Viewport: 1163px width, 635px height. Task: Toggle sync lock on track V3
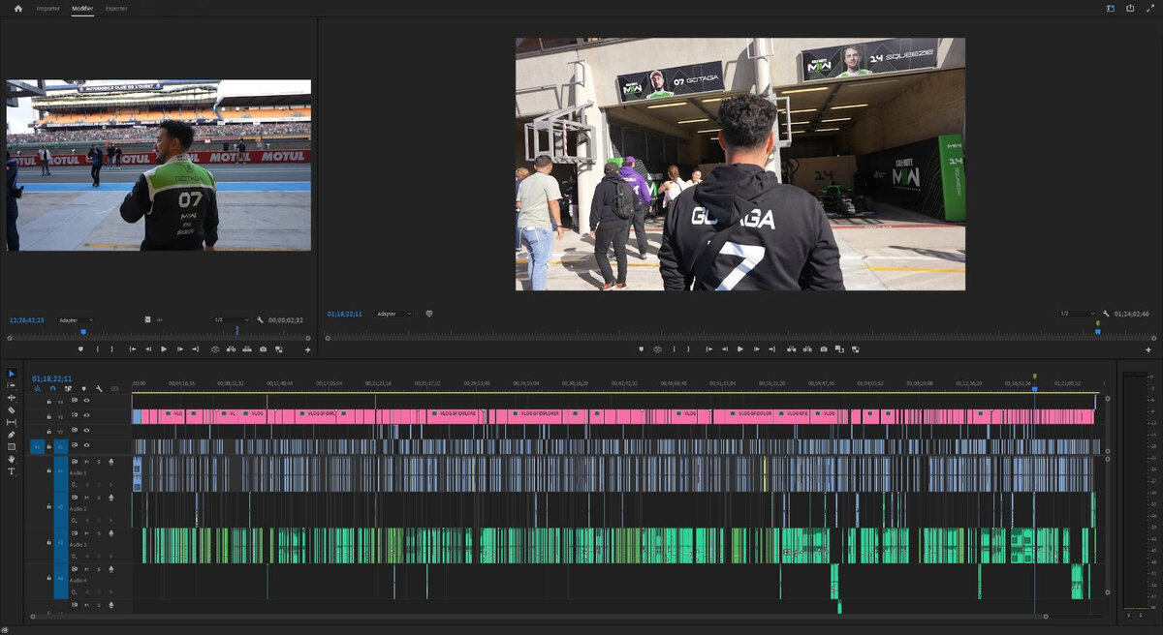coord(75,416)
